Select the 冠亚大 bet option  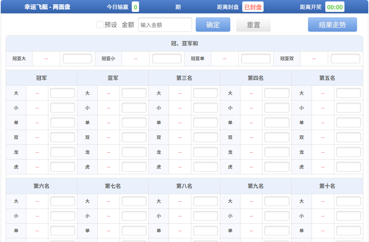tap(19, 58)
